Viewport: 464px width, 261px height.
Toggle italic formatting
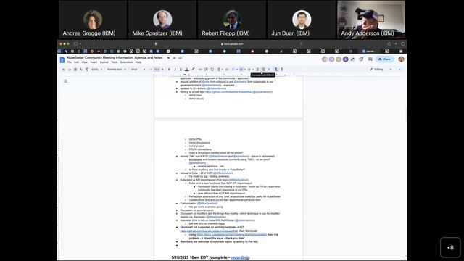[x=175, y=70]
